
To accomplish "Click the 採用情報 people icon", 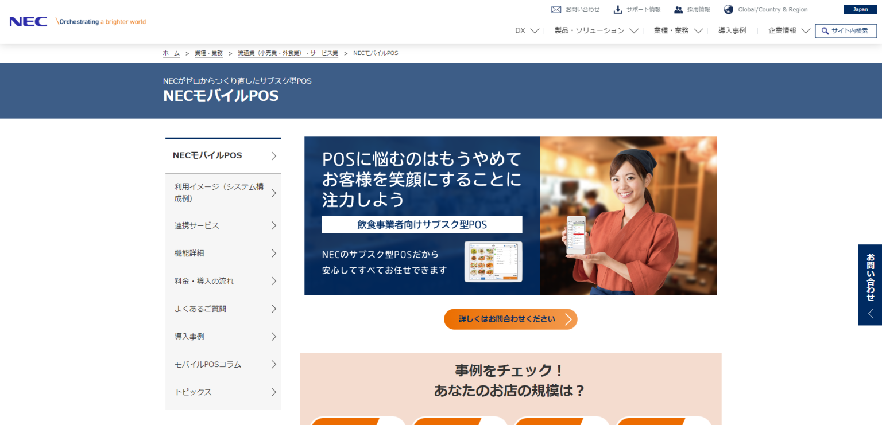I will click(x=679, y=9).
